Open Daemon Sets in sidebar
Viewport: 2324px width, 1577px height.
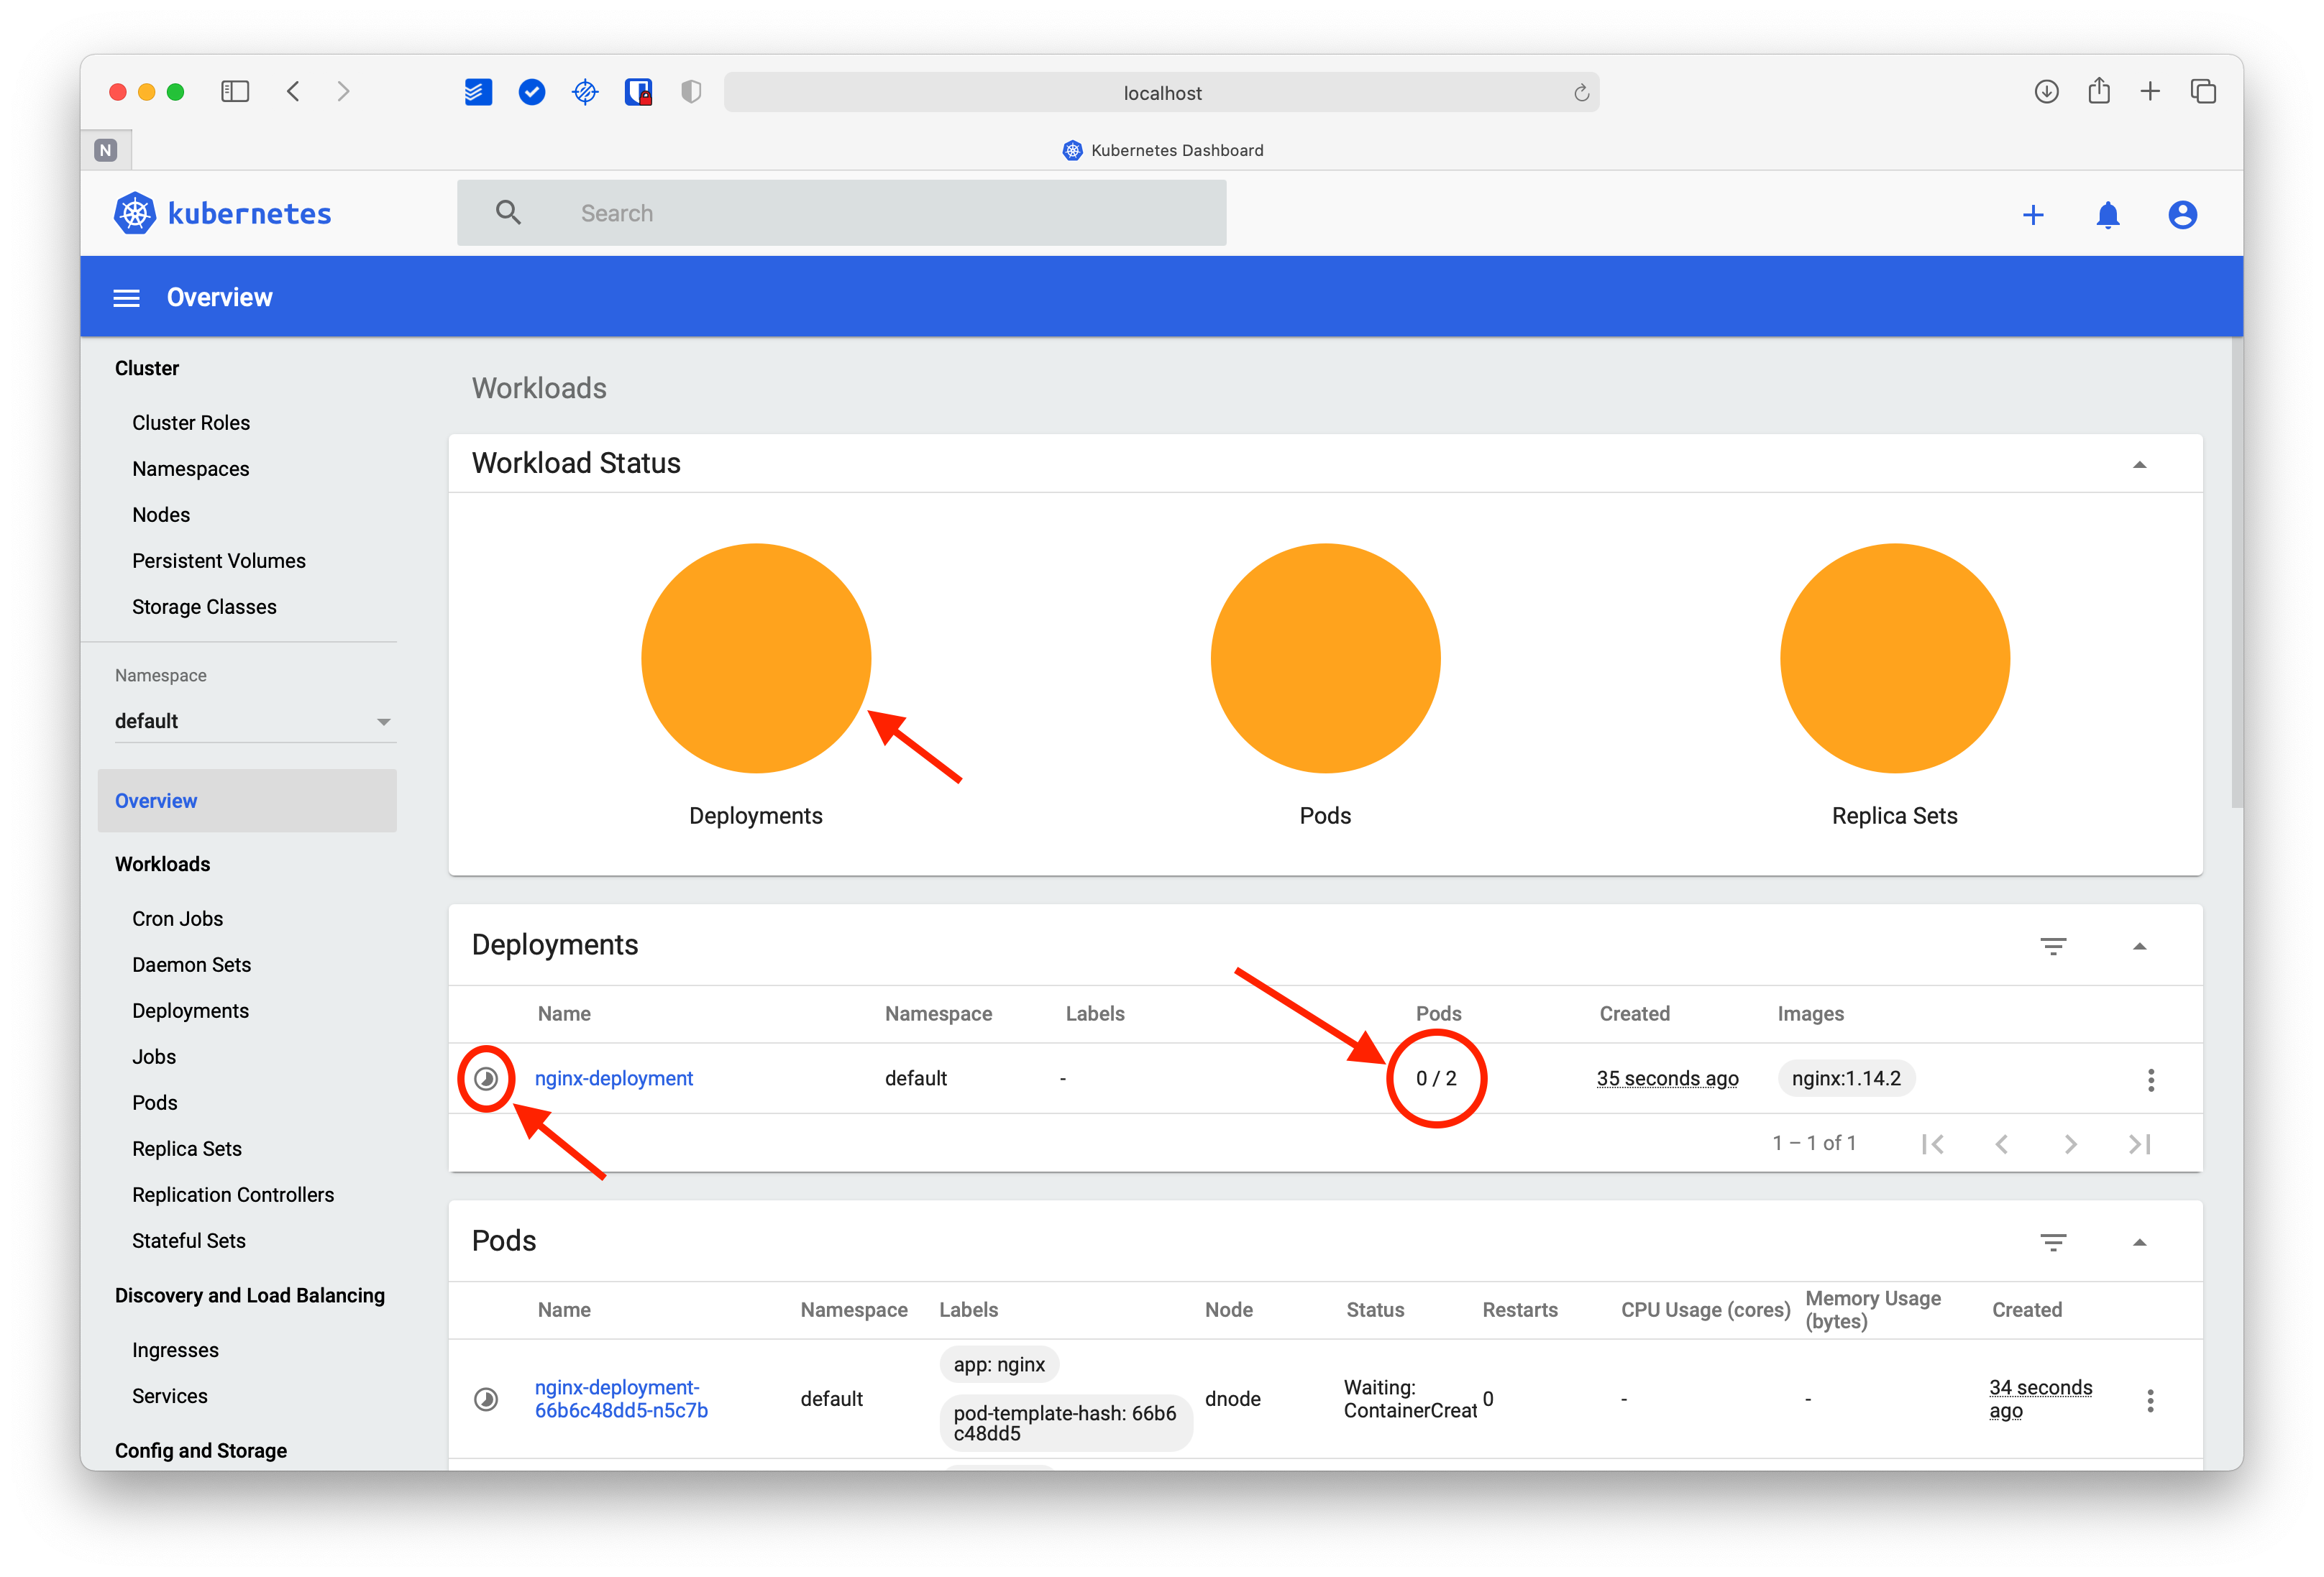tap(191, 965)
